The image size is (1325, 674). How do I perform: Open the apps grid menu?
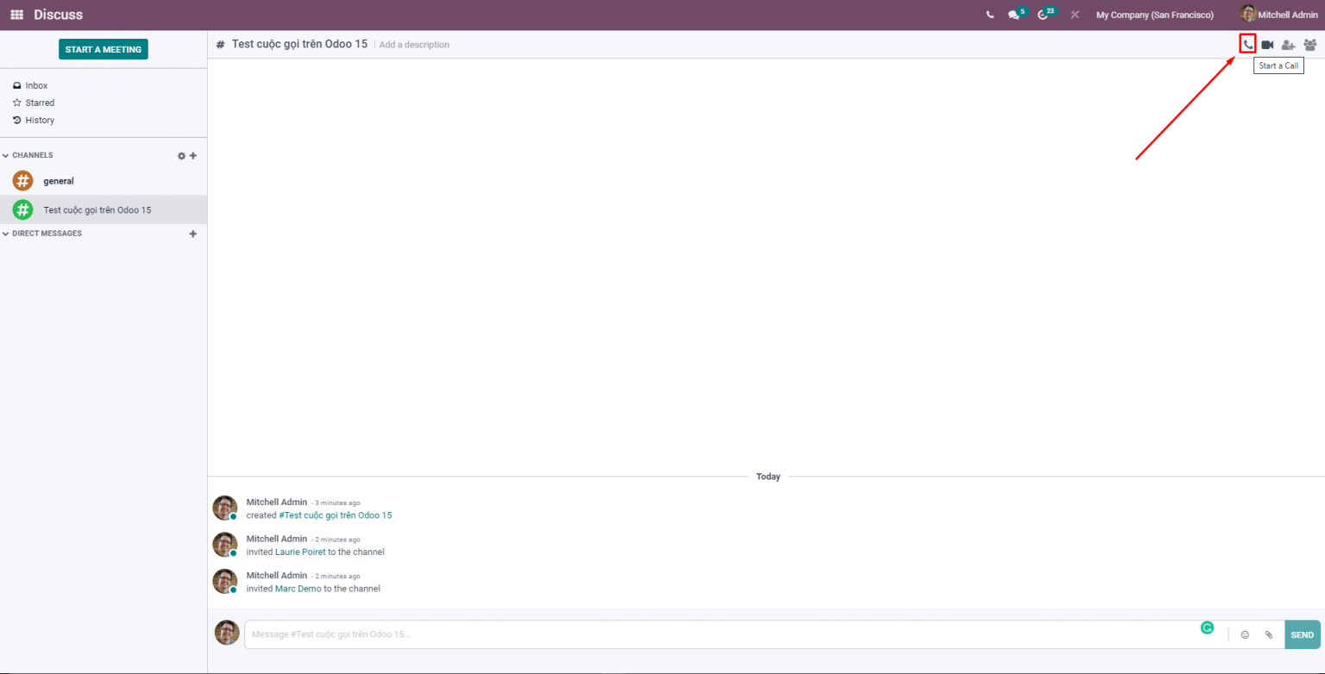coord(16,15)
